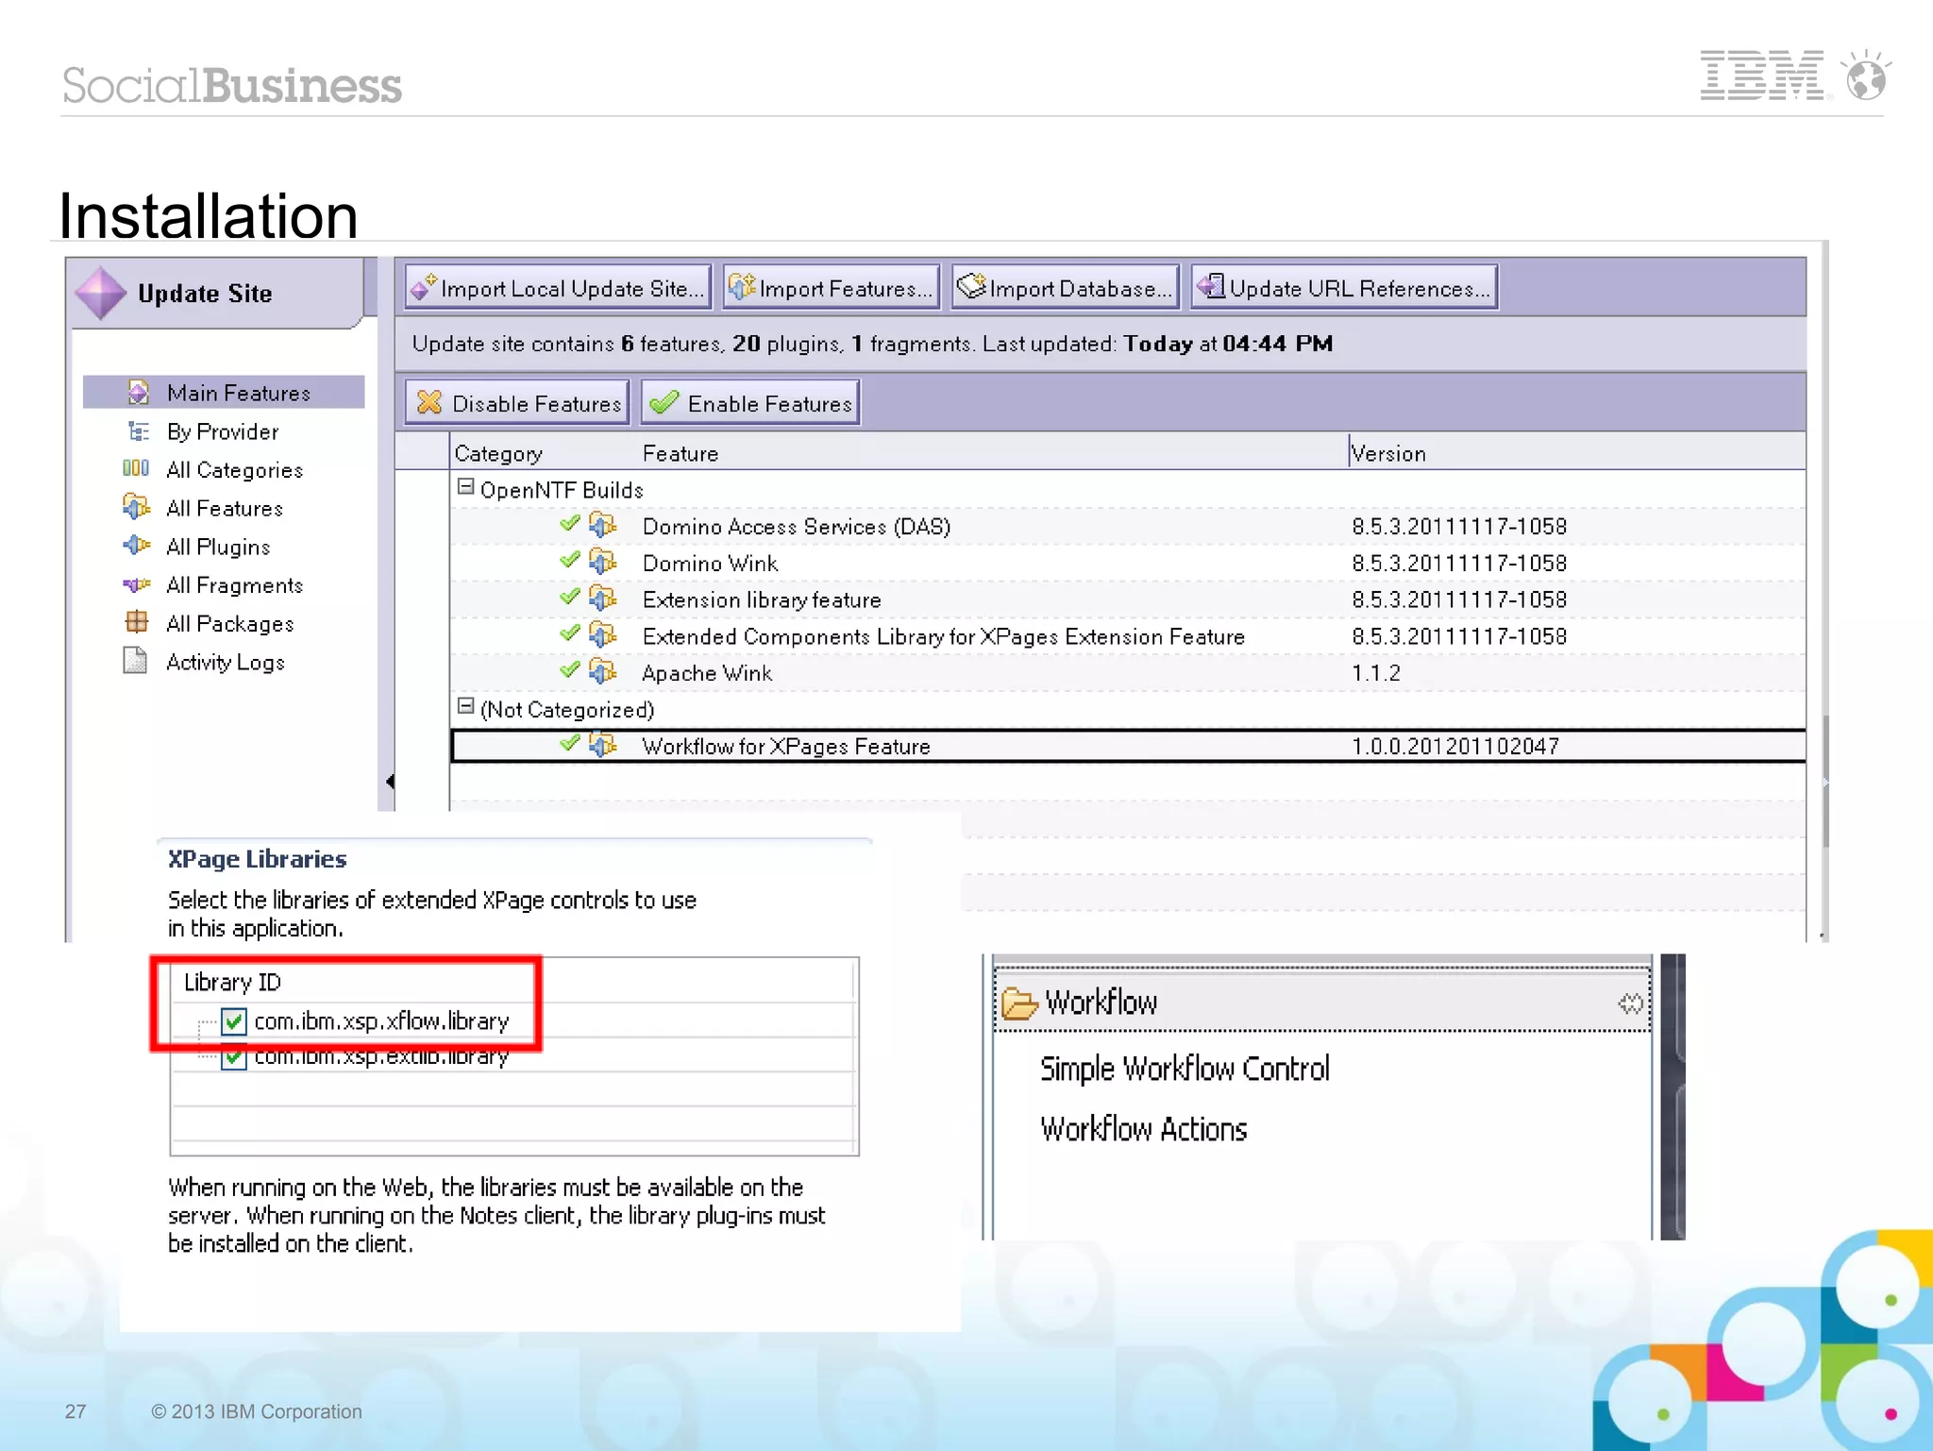Click the Disable Features button
The image size is (1933, 1451).
click(x=518, y=403)
